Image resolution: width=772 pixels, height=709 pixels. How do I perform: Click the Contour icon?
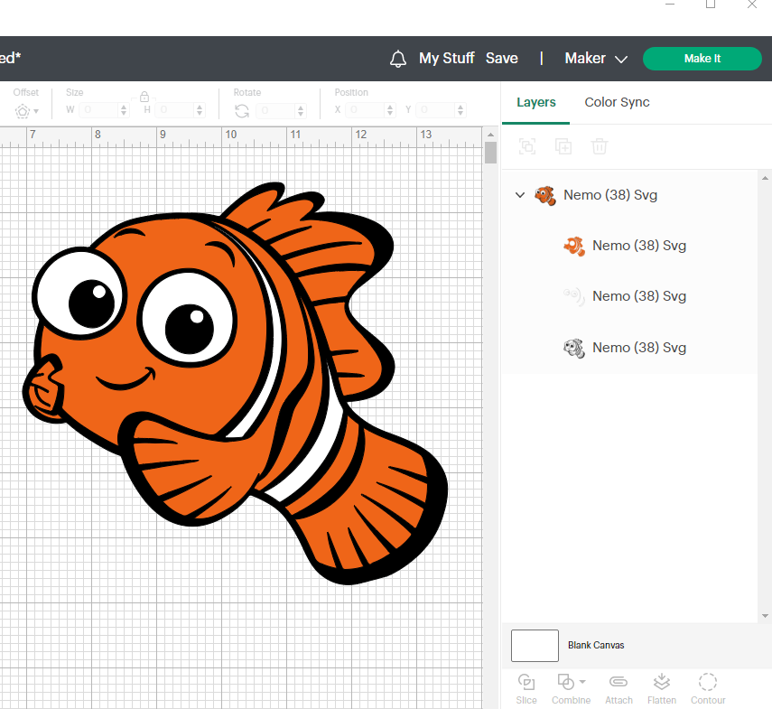coord(708,682)
